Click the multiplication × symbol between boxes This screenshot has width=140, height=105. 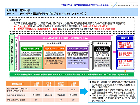click(91, 59)
